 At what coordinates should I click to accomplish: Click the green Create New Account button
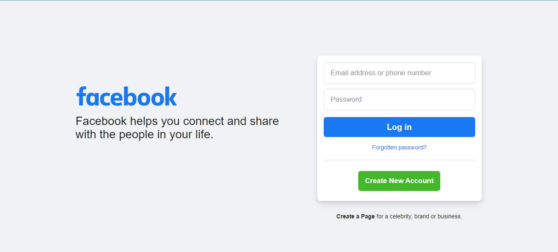coord(399,181)
